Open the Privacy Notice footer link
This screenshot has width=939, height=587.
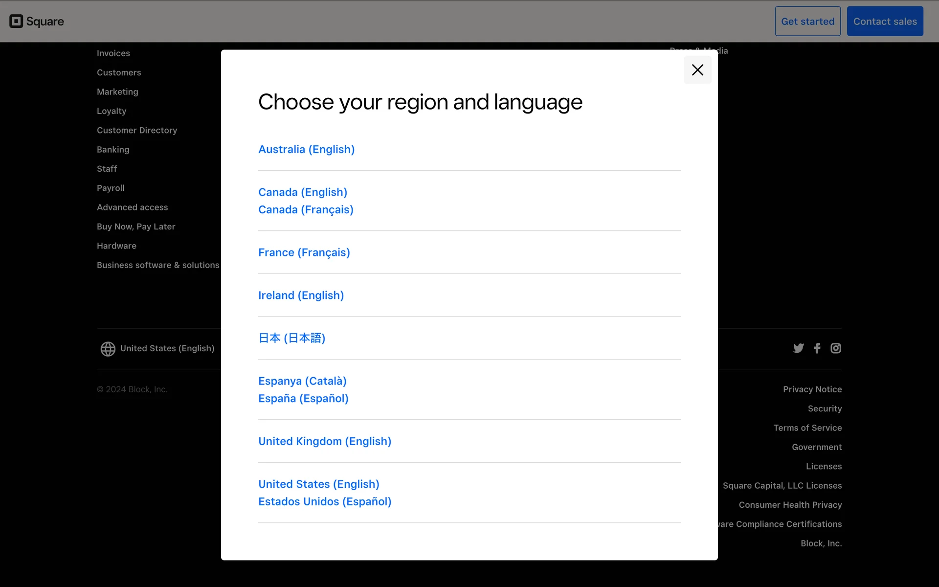(812, 389)
